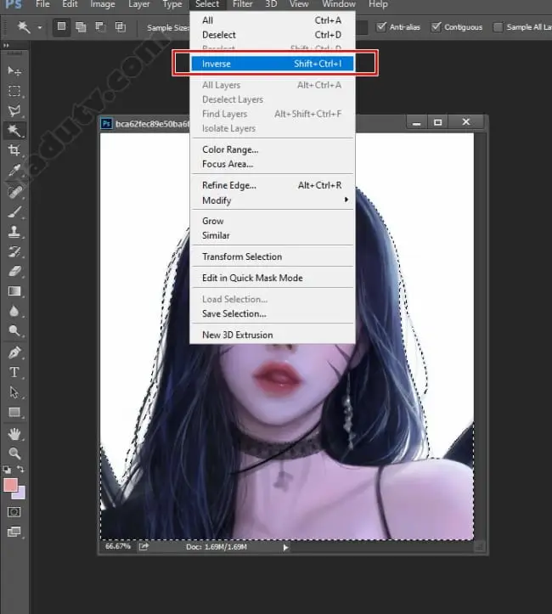Select the Polygonal Lasso tool

pyautogui.click(x=14, y=110)
